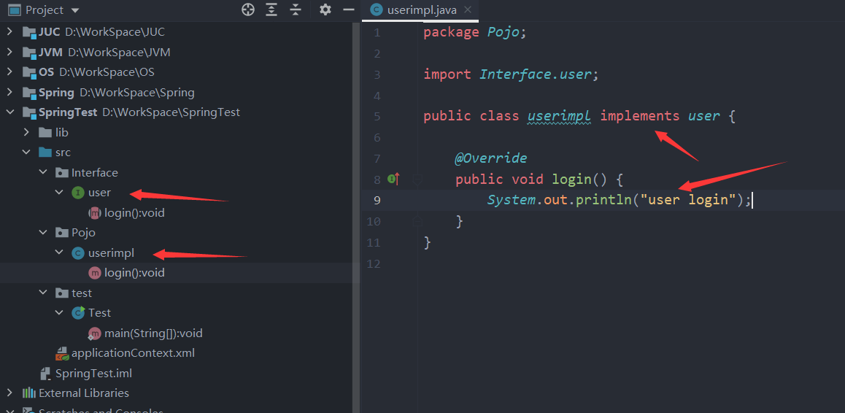Image resolution: width=845 pixels, height=413 pixels.
Task: Click the Test class name in tree
Action: (100, 313)
